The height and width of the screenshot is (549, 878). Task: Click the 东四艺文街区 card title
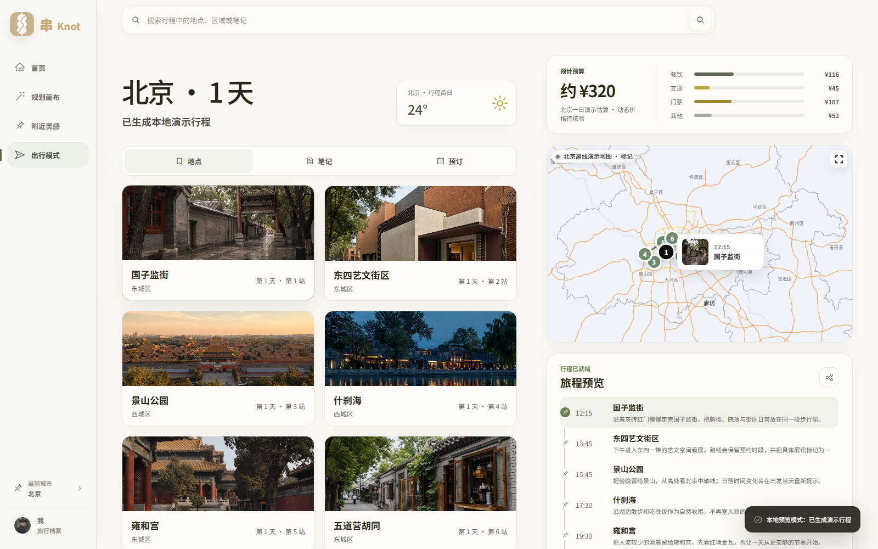[361, 276]
